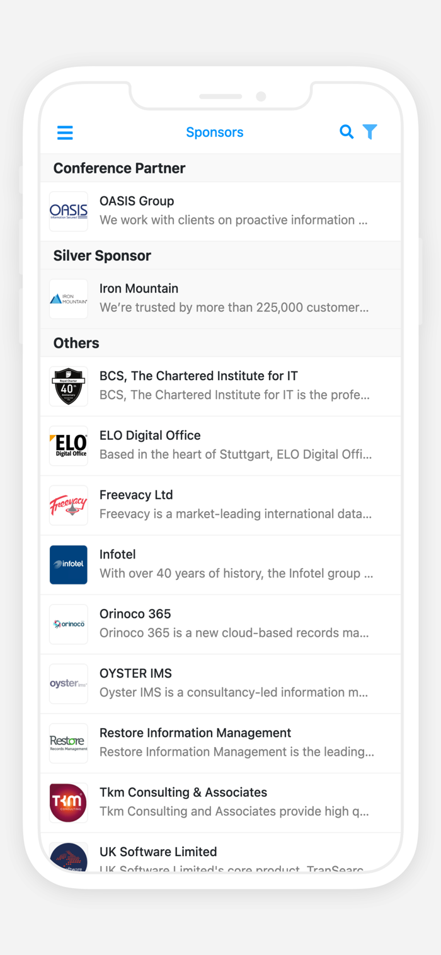Tap the Orinoco logo icon
This screenshot has width=441, height=955.
tap(69, 624)
